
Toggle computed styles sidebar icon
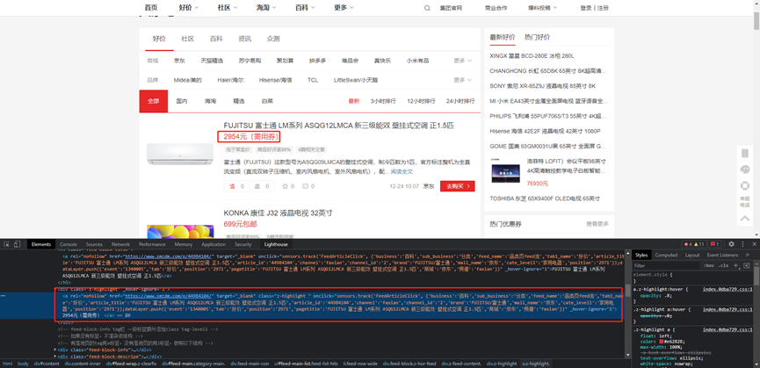tap(747, 265)
